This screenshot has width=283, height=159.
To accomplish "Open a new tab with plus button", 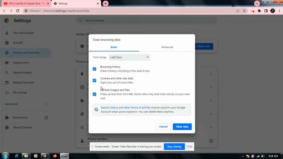I will [106, 4].
